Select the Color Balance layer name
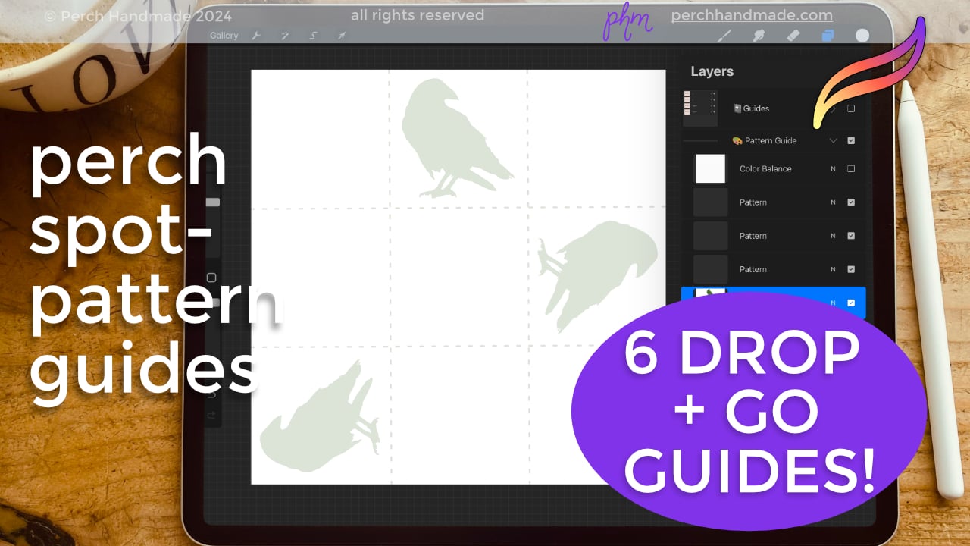Screen dimensions: 970x546 click(765, 168)
